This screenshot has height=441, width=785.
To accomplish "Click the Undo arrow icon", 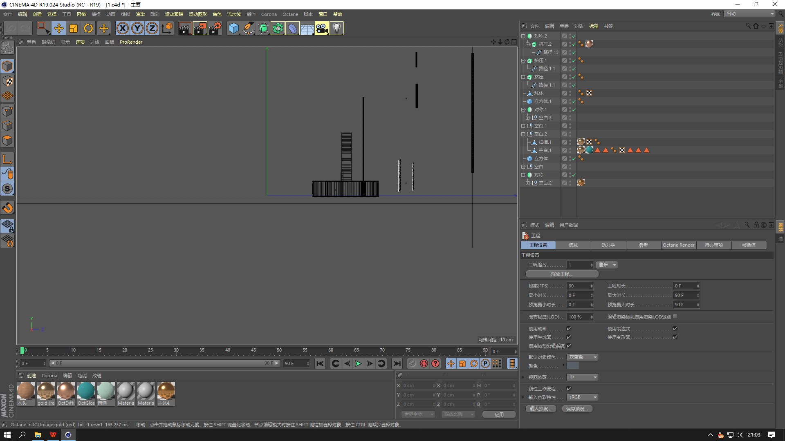I will (x=11, y=28).
